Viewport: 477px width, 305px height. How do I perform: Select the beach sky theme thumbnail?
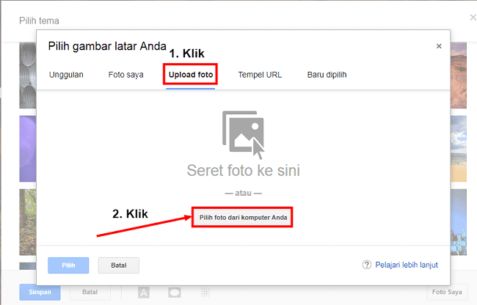click(459, 149)
